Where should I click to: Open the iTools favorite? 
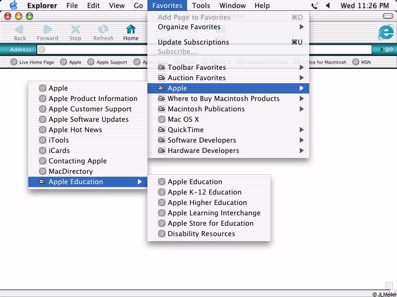tap(88, 140)
